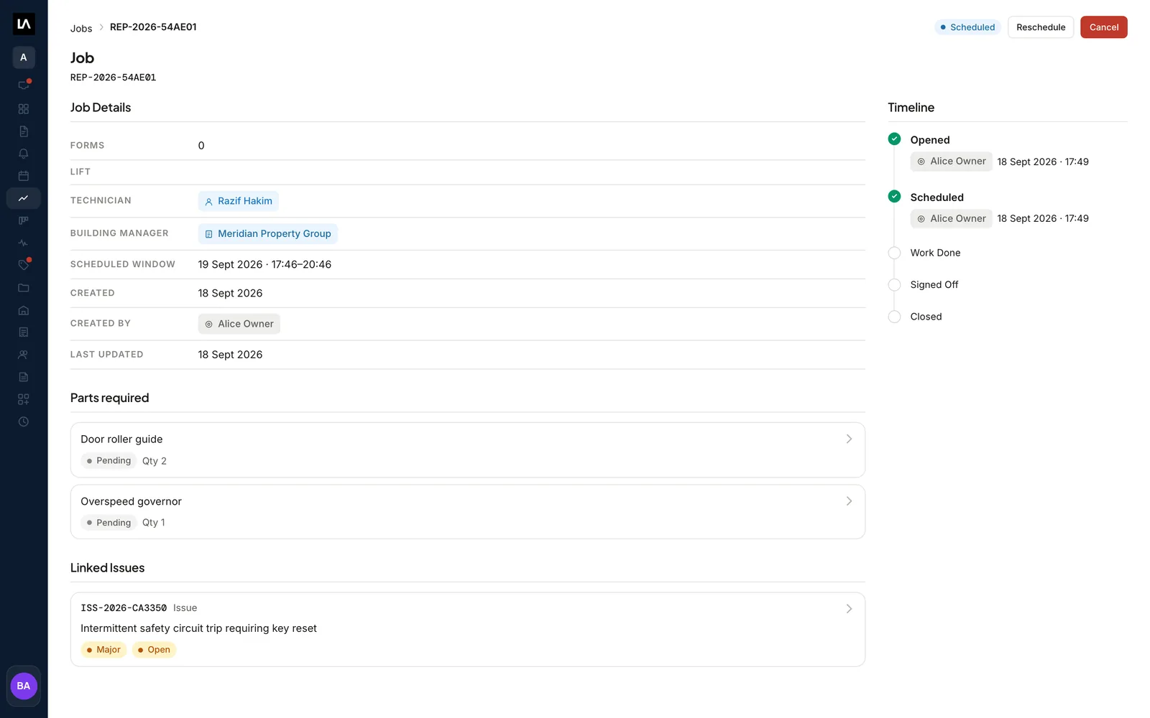Open the kanban board icon in sidebar
This screenshot has height=718, width=1150.
[x=24, y=220]
